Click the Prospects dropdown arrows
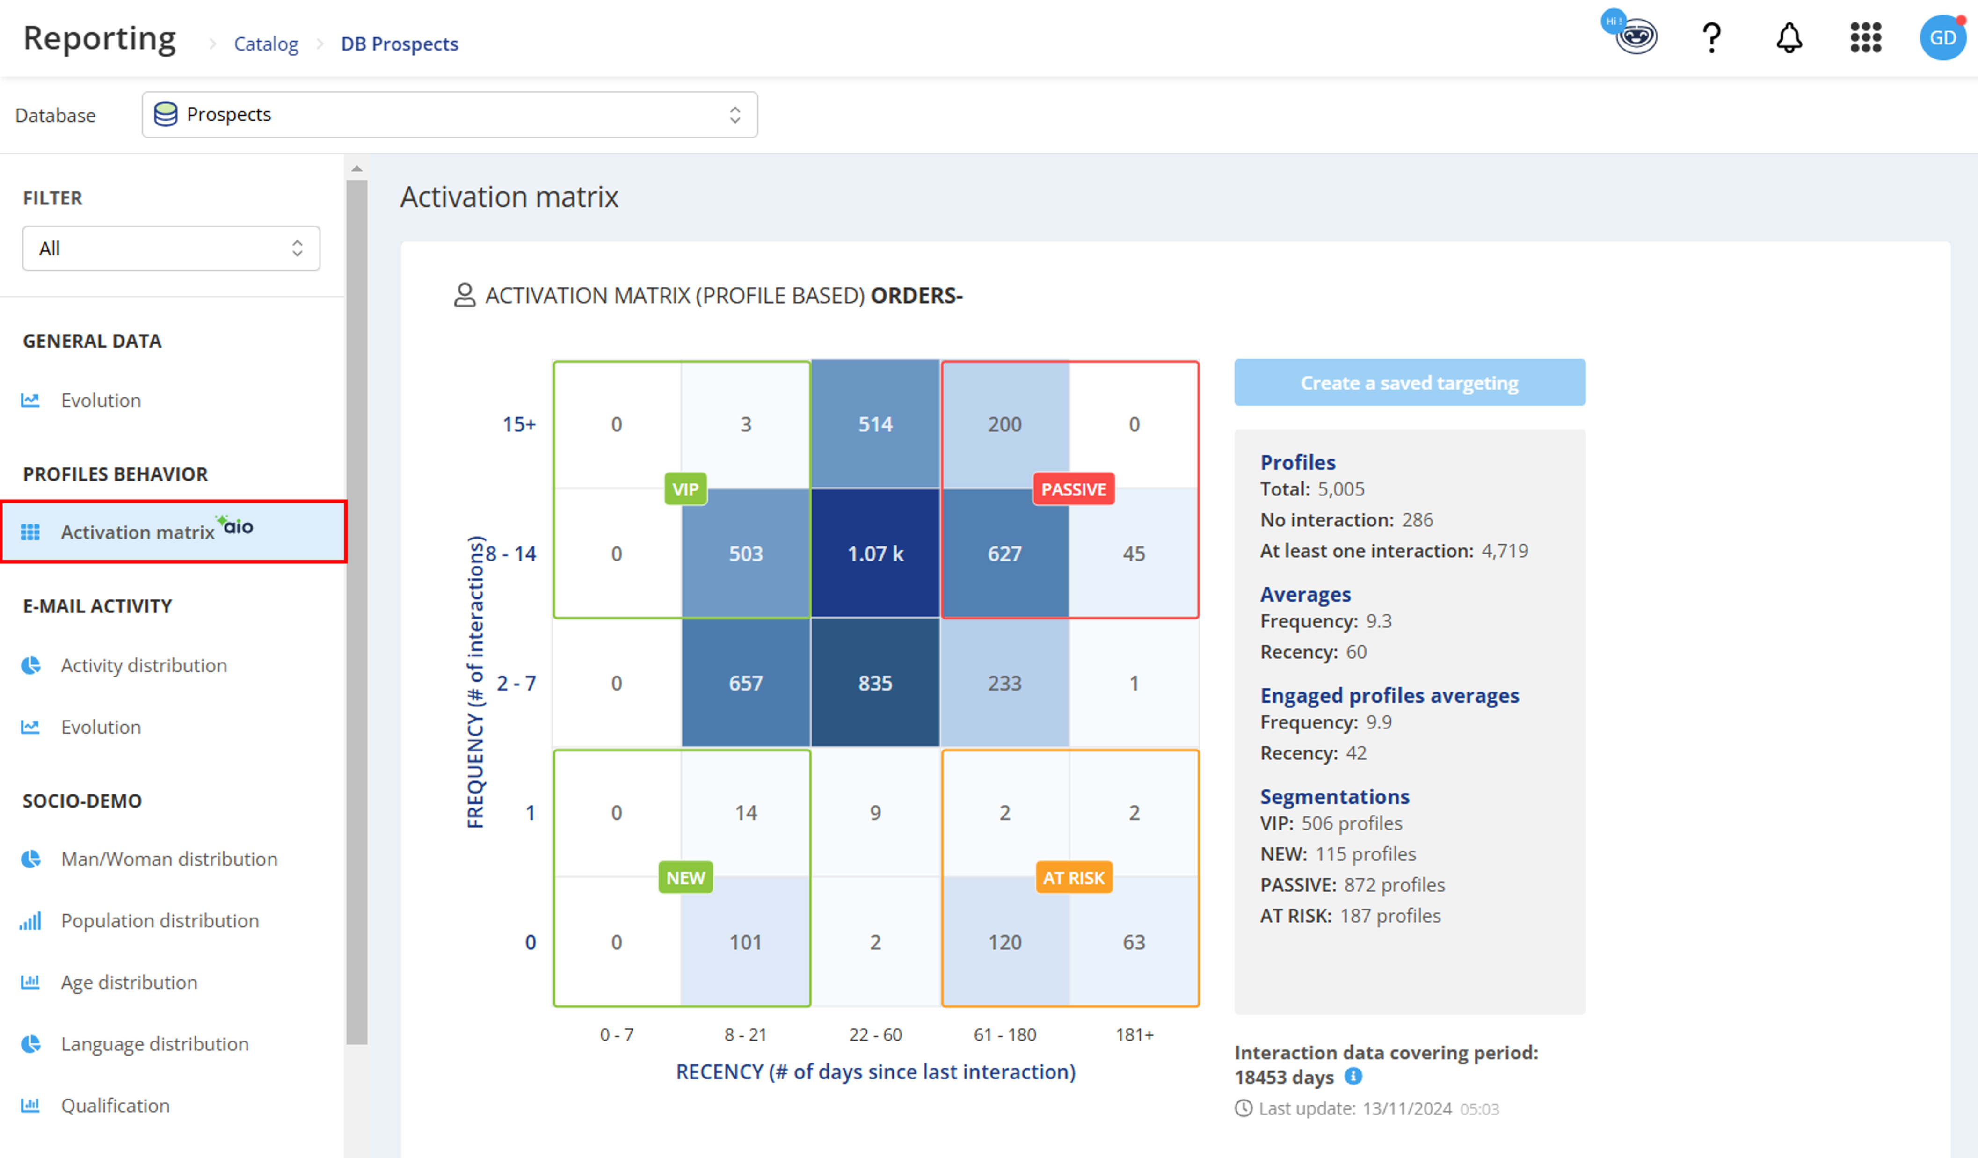This screenshot has height=1158, width=1978. pos(734,115)
